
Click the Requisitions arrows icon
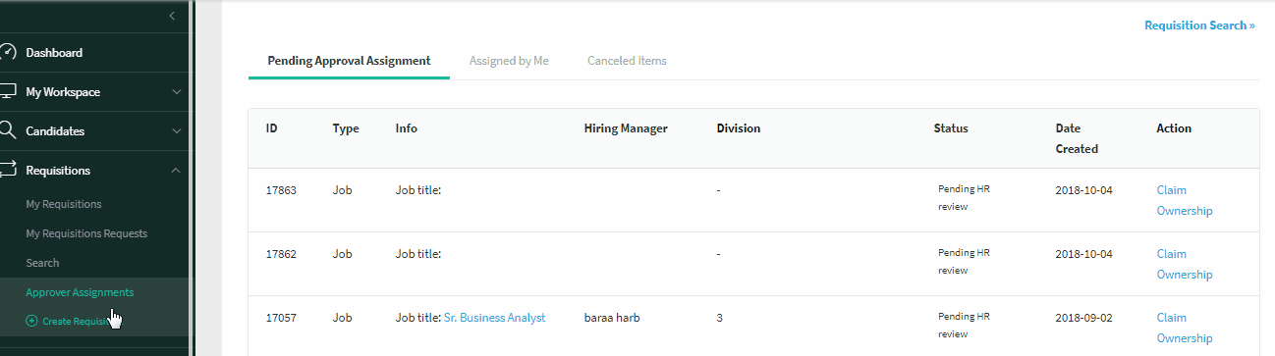point(7,171)
